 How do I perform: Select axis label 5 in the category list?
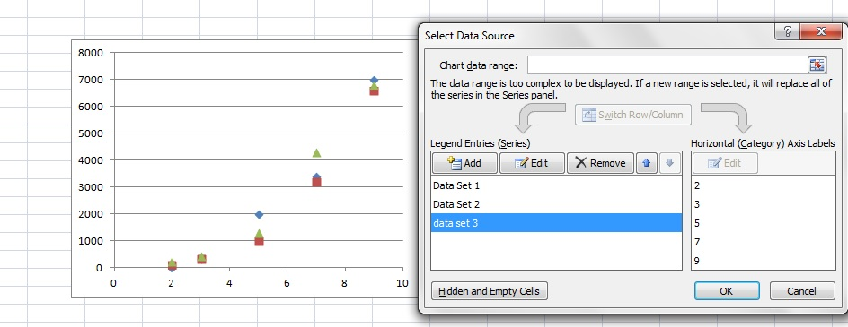[x=763, y=223]
